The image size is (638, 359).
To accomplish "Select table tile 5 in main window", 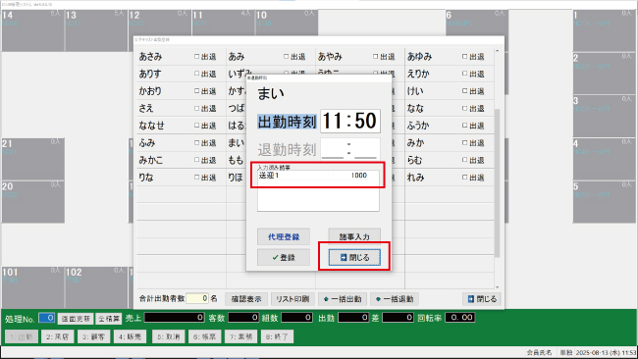I will [605, 202].
